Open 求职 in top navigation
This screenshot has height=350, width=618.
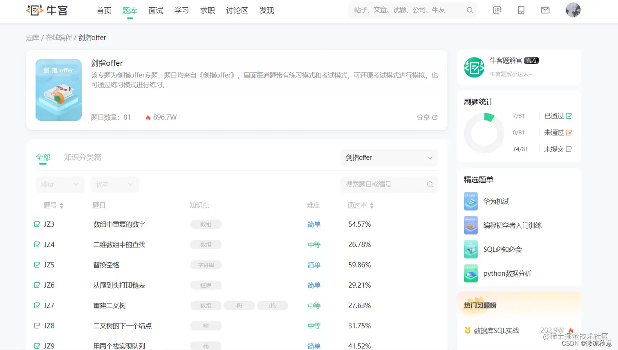(208, 11)
